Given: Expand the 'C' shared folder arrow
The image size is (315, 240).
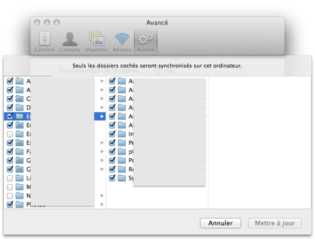Looking at the screenshot, I should point(102,99).
